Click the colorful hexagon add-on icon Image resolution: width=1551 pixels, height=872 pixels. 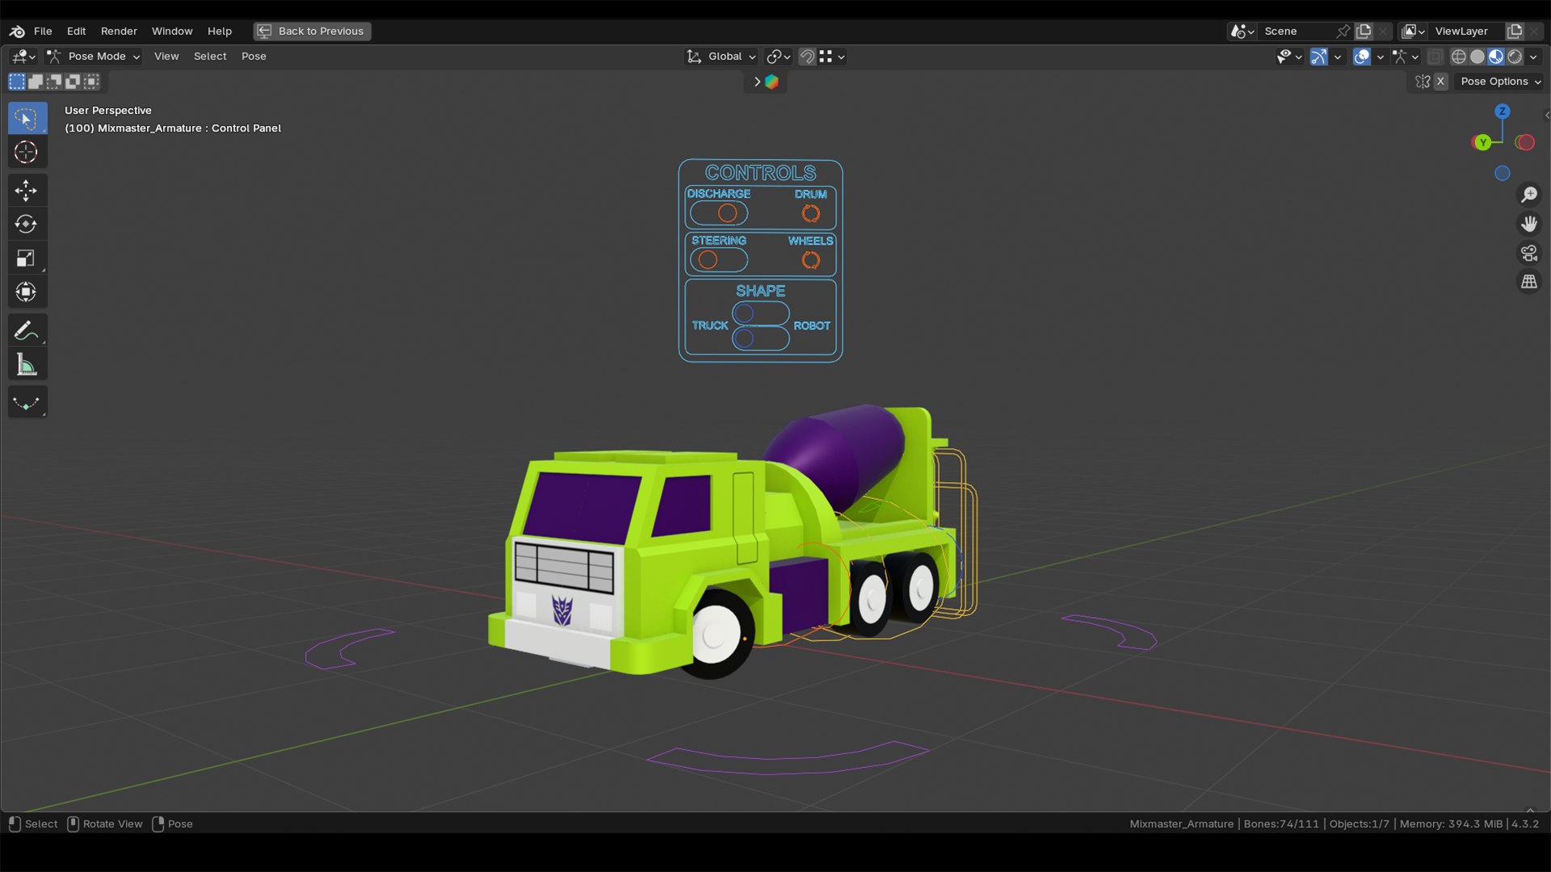click(771, 82)
